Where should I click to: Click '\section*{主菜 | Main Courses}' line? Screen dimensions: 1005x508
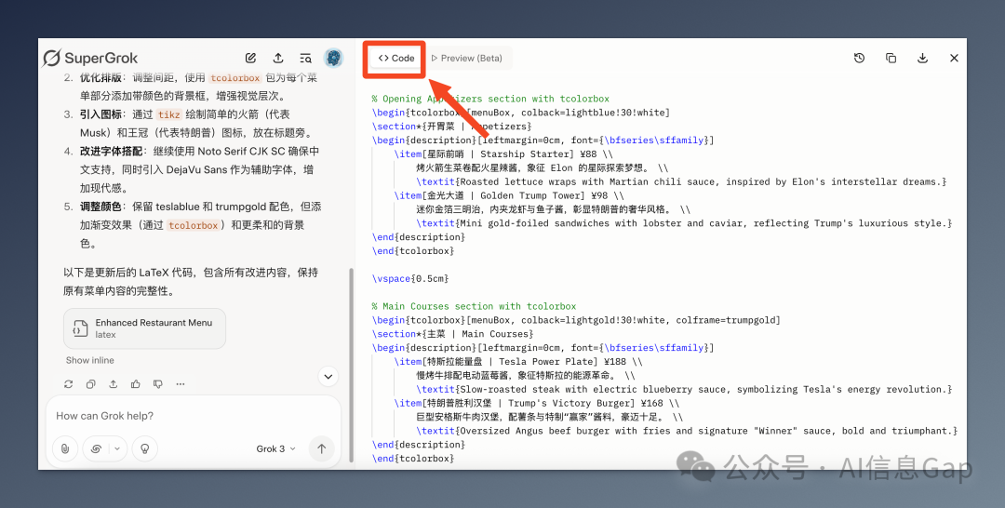(452, 334)
